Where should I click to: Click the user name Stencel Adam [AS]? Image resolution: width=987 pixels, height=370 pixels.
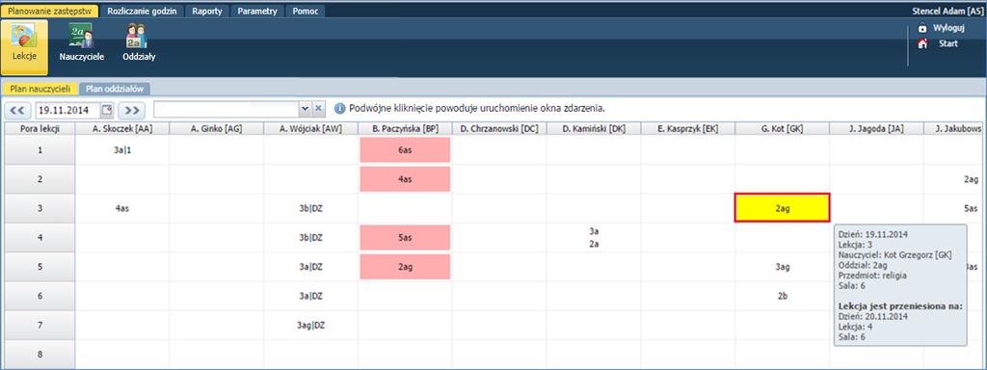click(948, 12)
